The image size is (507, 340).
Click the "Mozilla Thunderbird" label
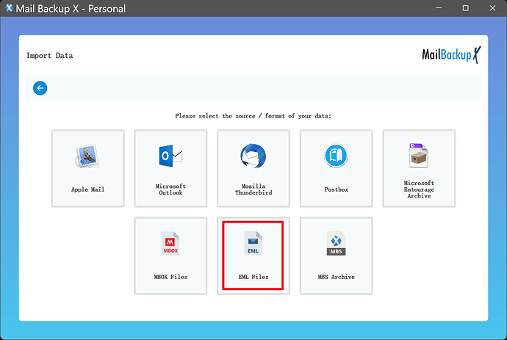coord(253,189)
